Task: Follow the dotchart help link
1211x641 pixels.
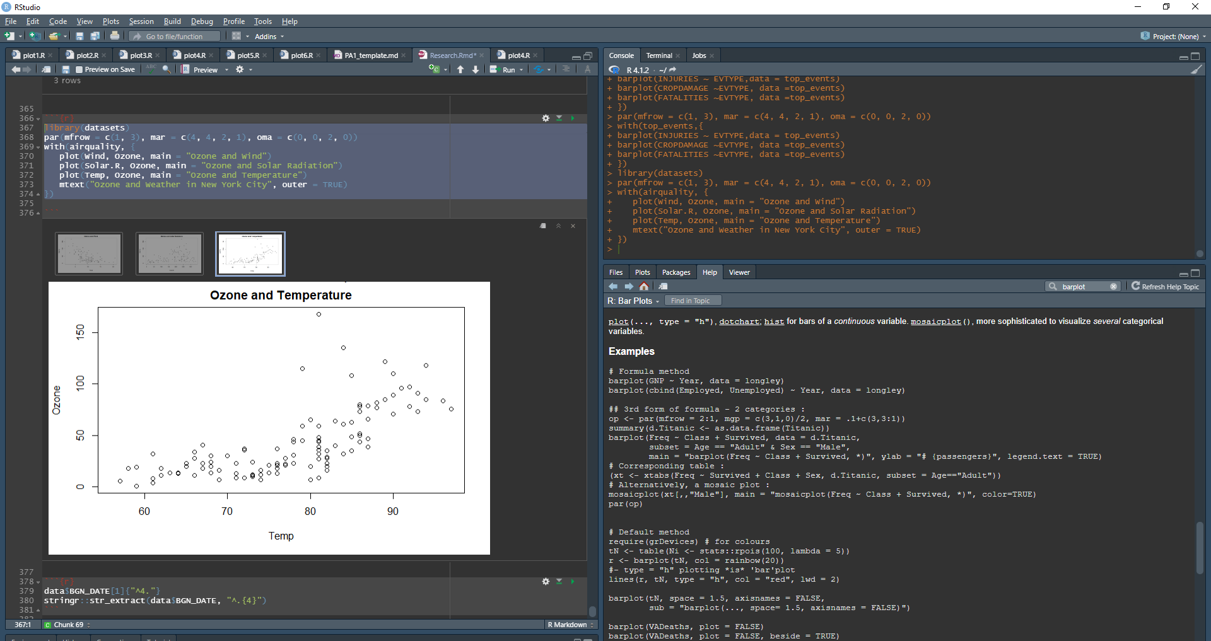Action: click(739, 321)
